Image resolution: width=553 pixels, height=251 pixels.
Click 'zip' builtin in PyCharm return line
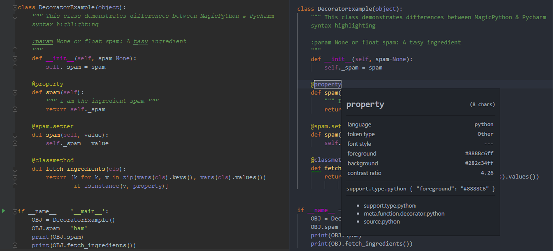[128, 177]
